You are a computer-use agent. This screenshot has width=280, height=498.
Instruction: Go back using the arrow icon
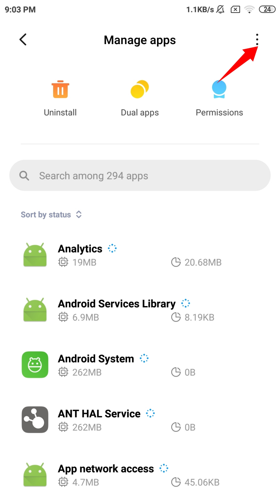point(23,40)
